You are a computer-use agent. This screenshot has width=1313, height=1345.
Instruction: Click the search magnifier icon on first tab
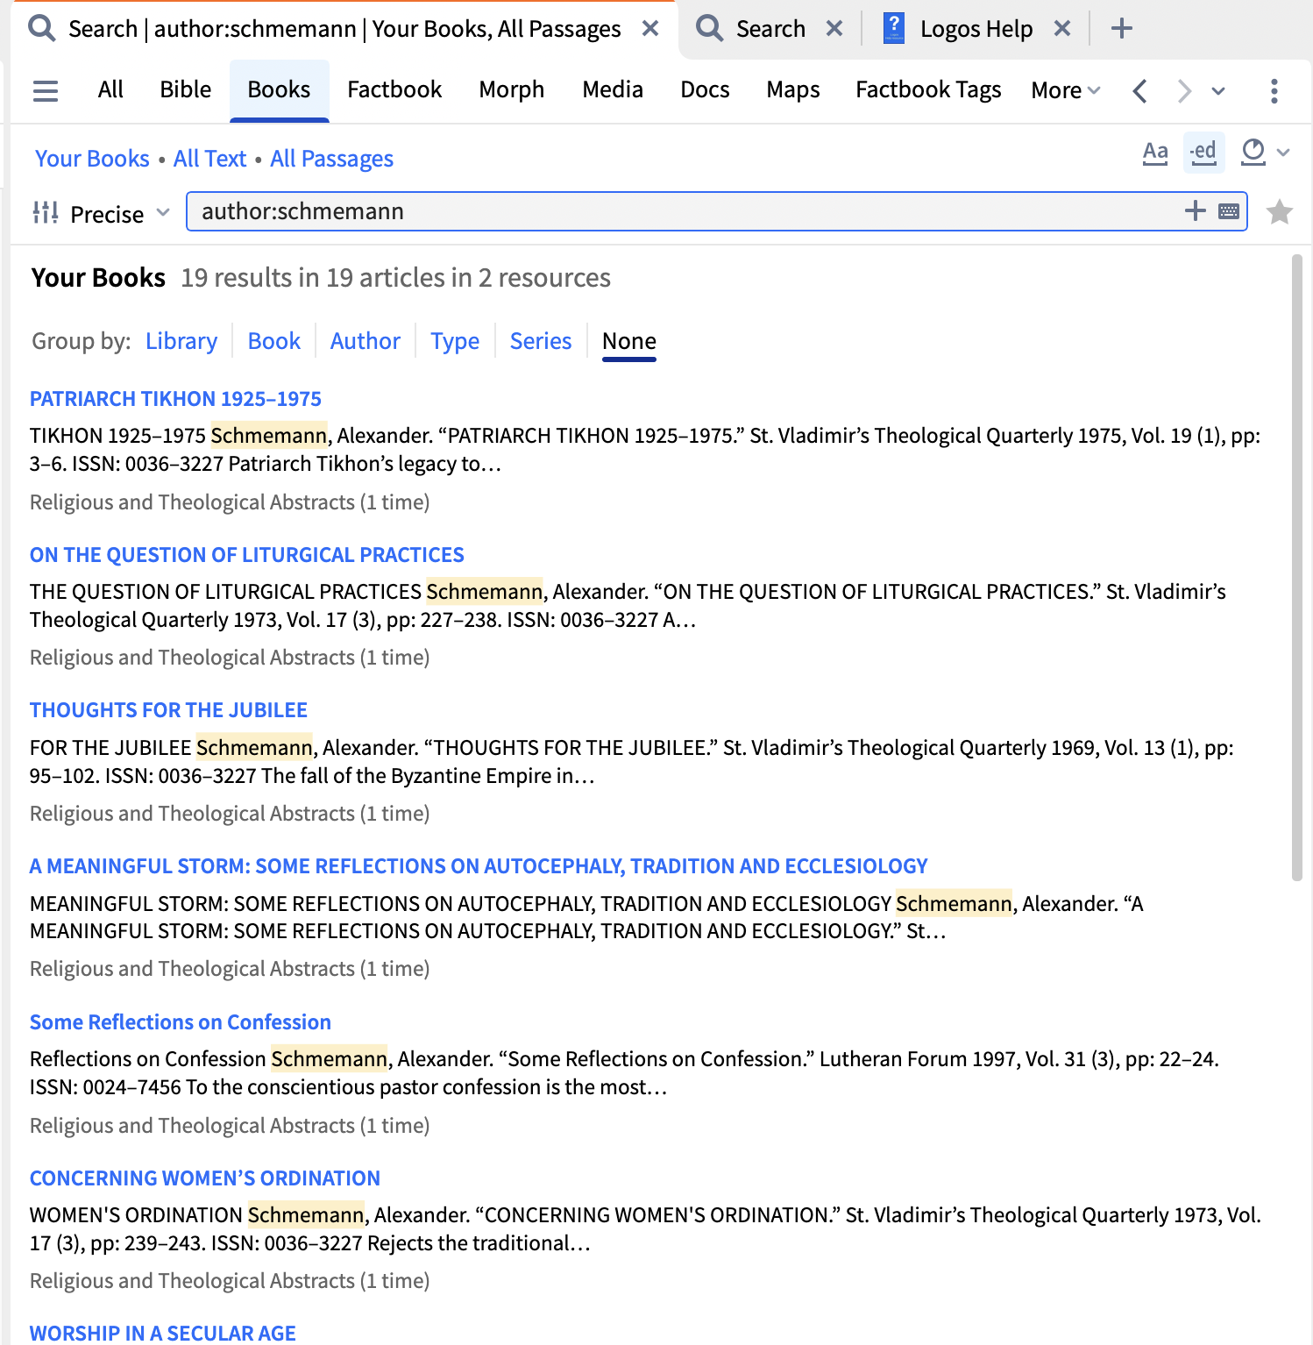[41, 29]
